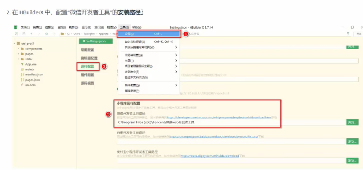Select 项目管理器图标主题 menu entry
363x170 pixels.
tap(148, 66)
